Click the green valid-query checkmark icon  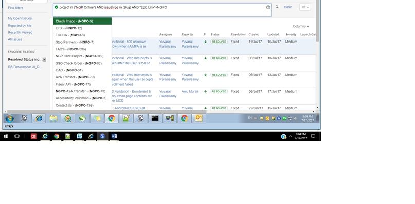tap(56, 7)
